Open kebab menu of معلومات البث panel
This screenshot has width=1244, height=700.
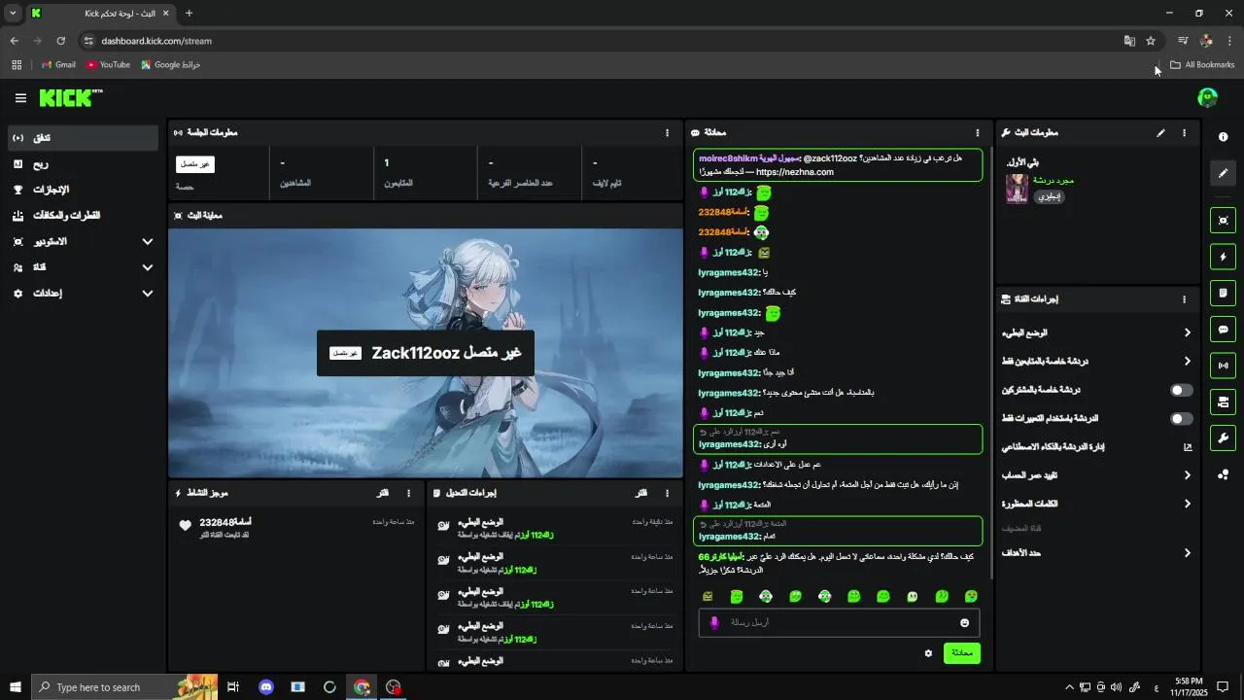[1184, 133]
